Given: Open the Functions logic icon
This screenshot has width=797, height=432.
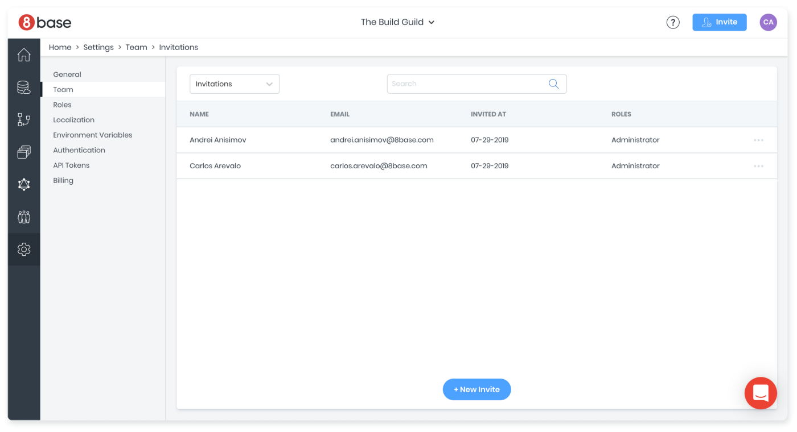Looking at the screenshot, I should click(x=23, y=120).
